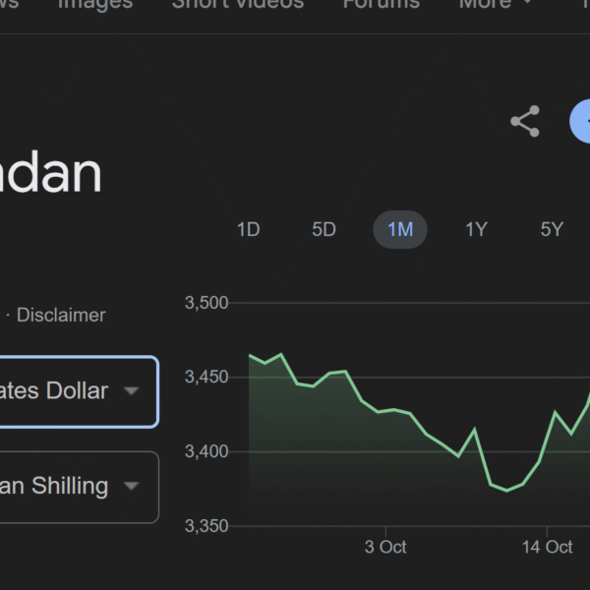
Task: Click the share icon
Action: click(x=525, y=122)
